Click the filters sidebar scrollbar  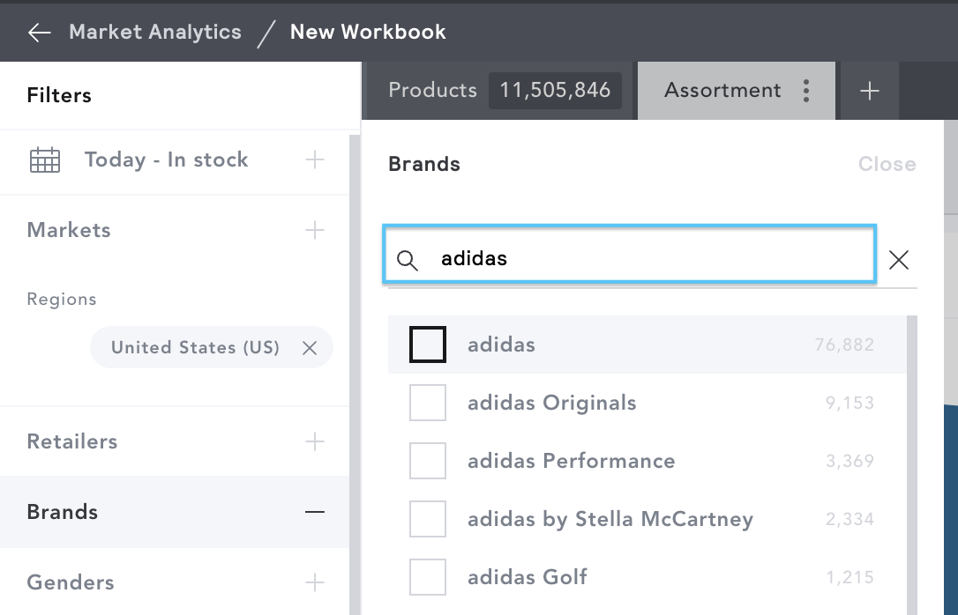(355, 374)
